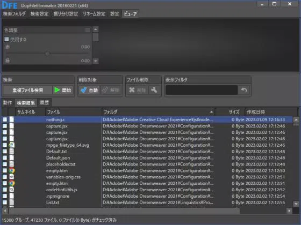The width and height of the screenshot is (301, 225).
Task: Click the Chrome icon beside the 17:12:51 empty.htm
Action: click(x=11, y=183)
